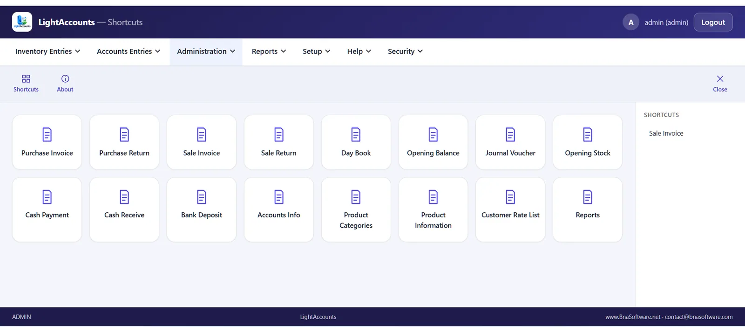Click the Cash Payment card label
This screenshot has width=745, height=327.
click(47, 215)
